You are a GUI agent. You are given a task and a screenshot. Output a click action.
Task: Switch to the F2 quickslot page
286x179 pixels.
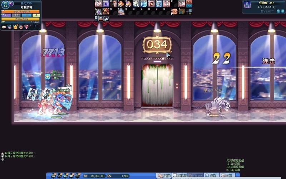click(x=189, y=6)
